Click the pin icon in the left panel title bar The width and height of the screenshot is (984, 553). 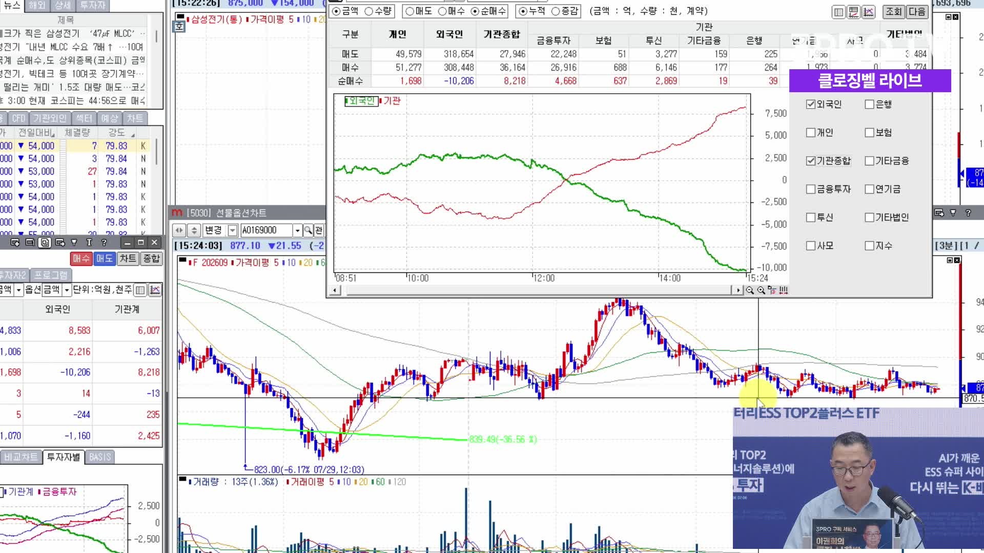pyautogui.click(x=74, y=242)
